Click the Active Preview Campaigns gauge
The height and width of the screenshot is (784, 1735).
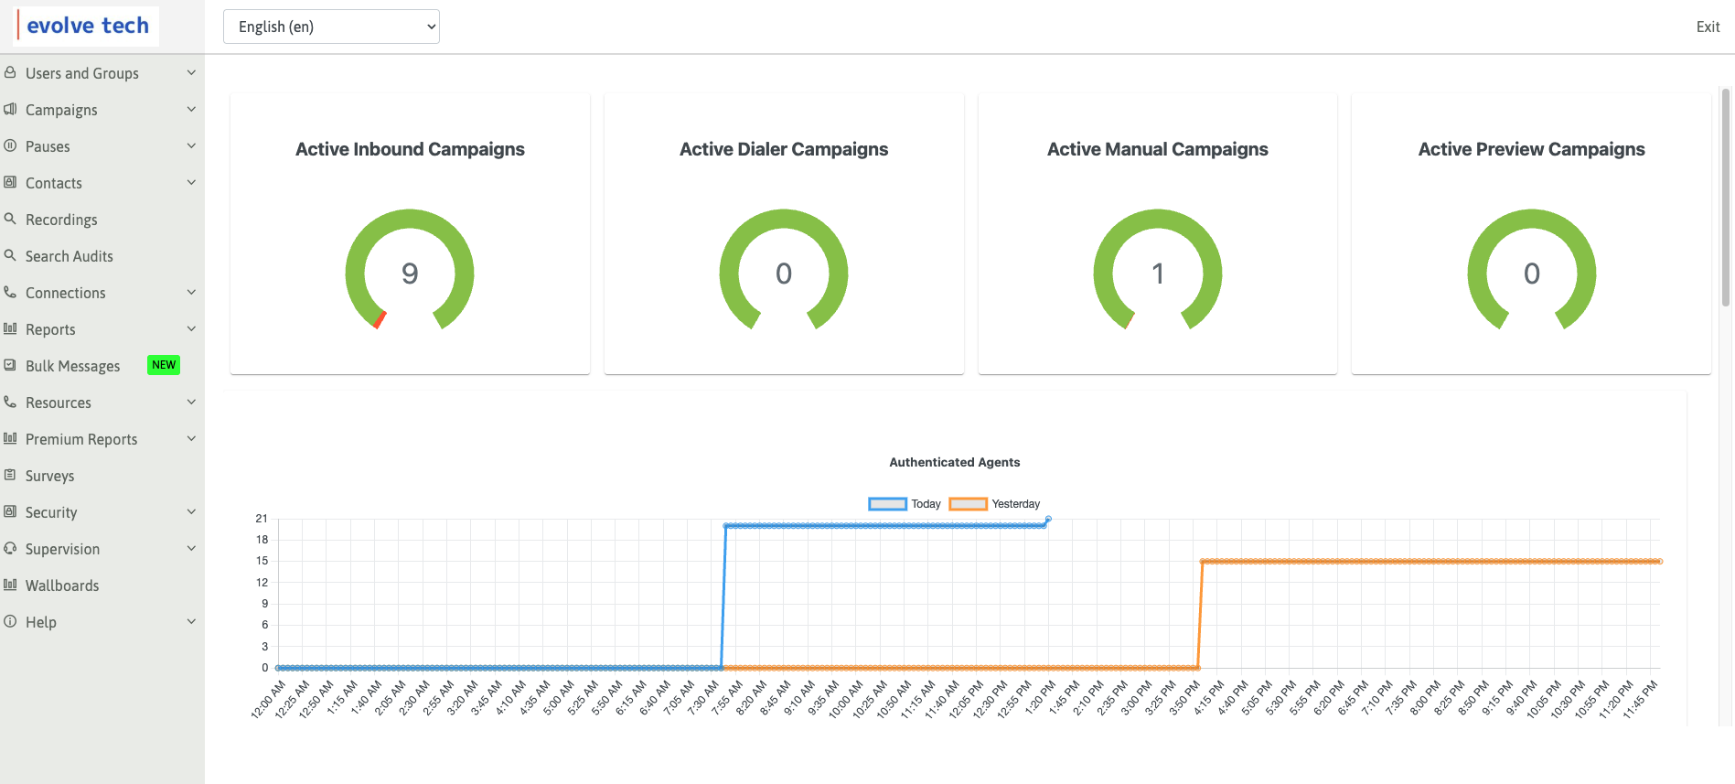(1532, 270)
